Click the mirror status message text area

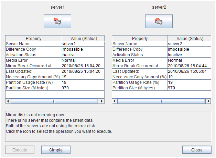(x=108, y=126)
